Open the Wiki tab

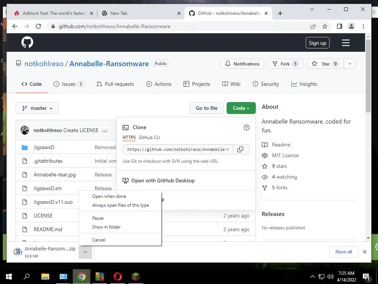tap(231, 84)
